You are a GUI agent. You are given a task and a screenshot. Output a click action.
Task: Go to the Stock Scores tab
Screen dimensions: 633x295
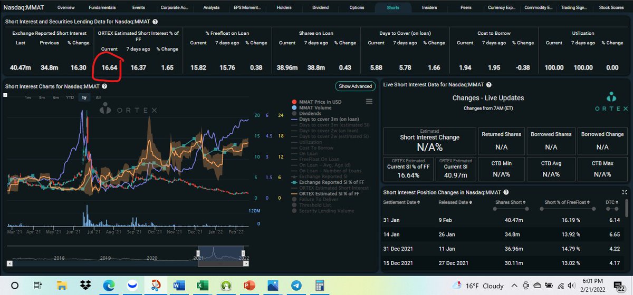[611, 8]
